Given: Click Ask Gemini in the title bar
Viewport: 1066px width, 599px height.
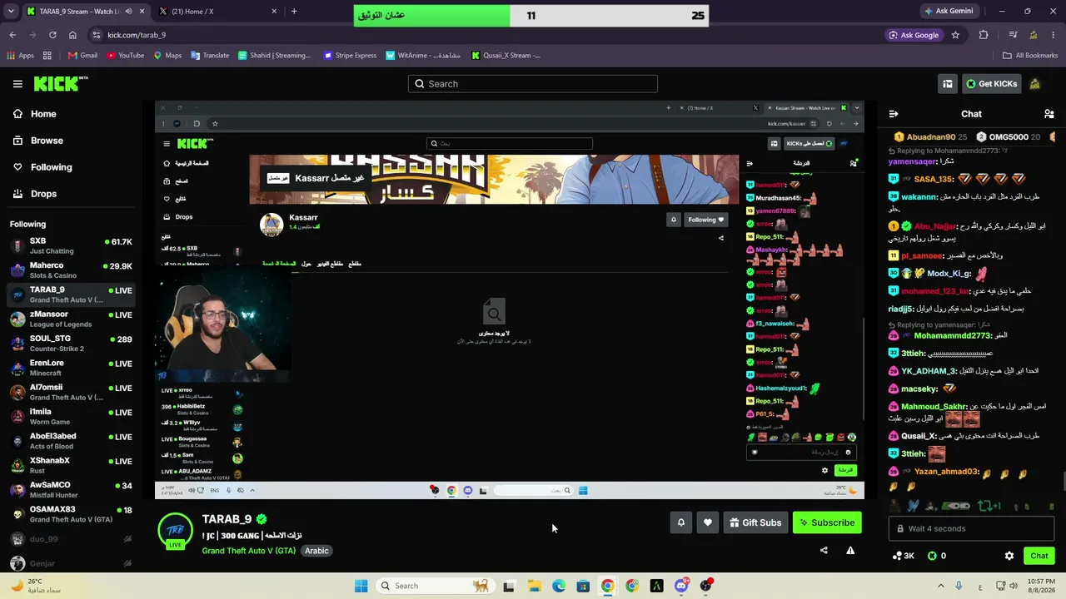Looking at the screenshot, I should pos(949,12).
